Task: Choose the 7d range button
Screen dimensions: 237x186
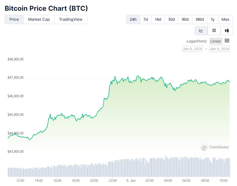Action: pyautogui.click(x=146, y=19)
